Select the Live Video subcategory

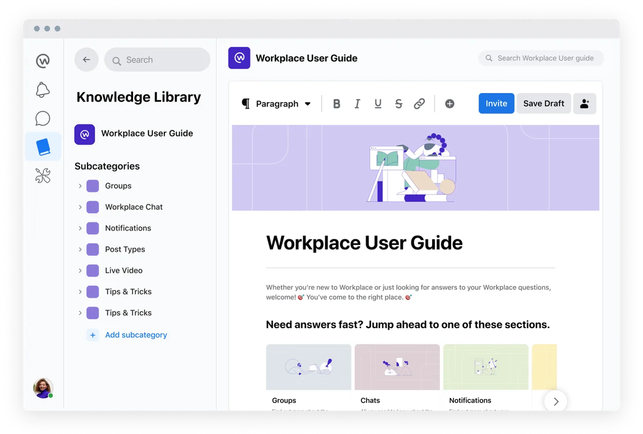(124, 271)
